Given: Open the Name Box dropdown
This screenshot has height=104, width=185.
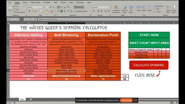Looking at the screenshot, I should (18, 19).
